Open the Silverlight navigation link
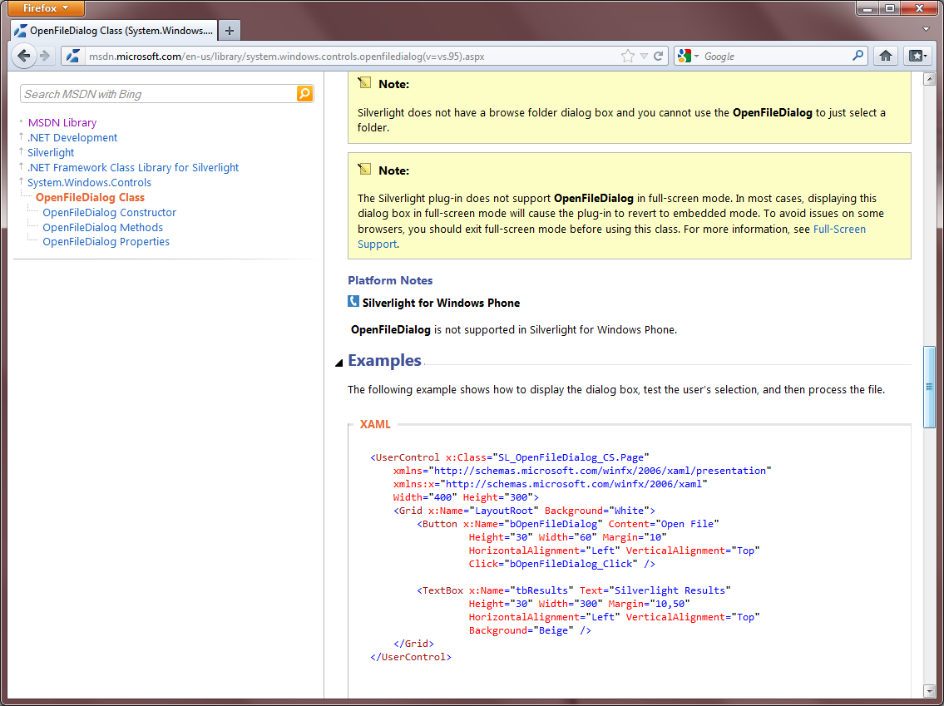 [51, 152]
